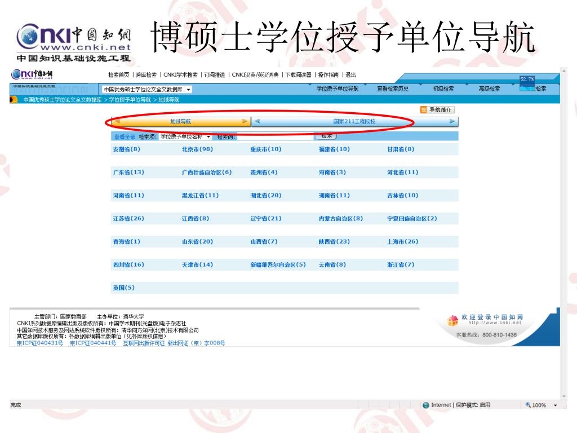Image resolution: width=577 pixels, height=433 pixels.
Task: Open 查看检索历史 in the navigation bar
Action: pos(393,89)
